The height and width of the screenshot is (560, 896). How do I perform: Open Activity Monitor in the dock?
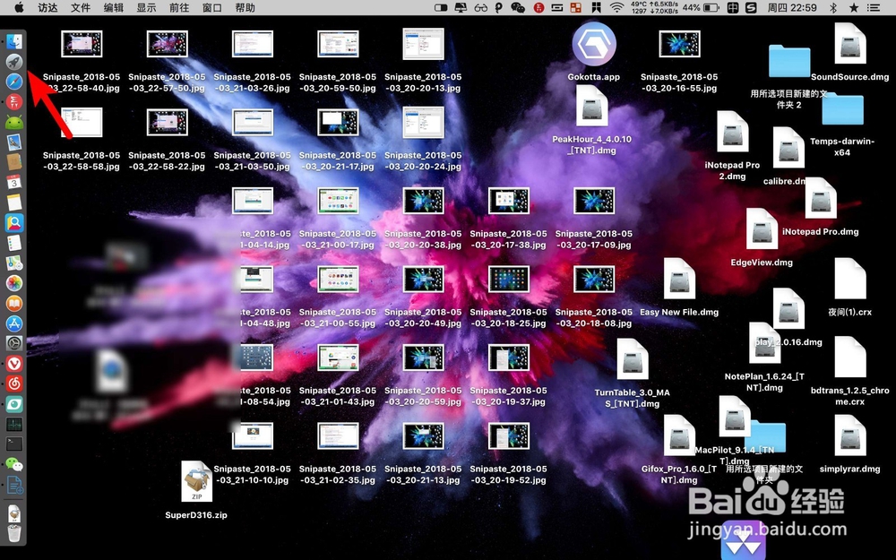pyautogui.click(x=14, y=424)
